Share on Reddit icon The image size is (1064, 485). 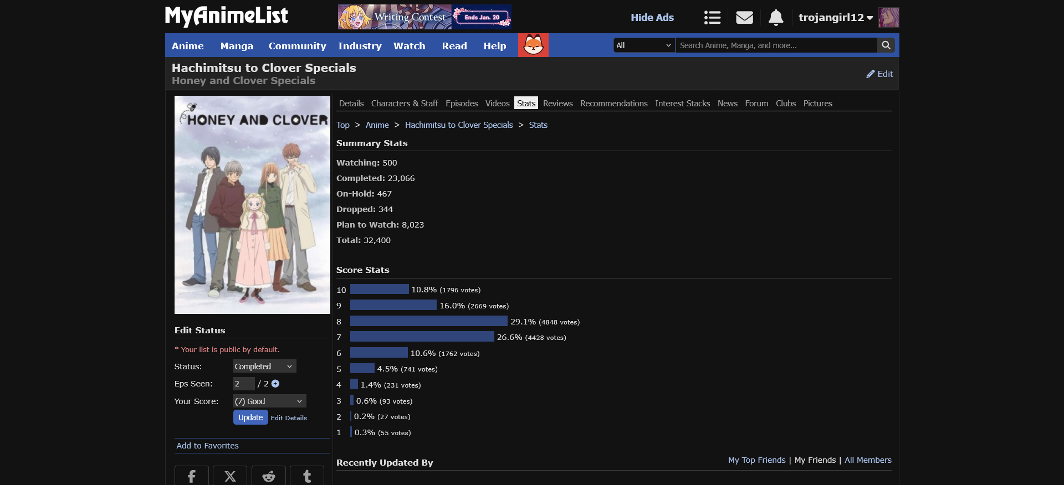(x=269, y=476)
